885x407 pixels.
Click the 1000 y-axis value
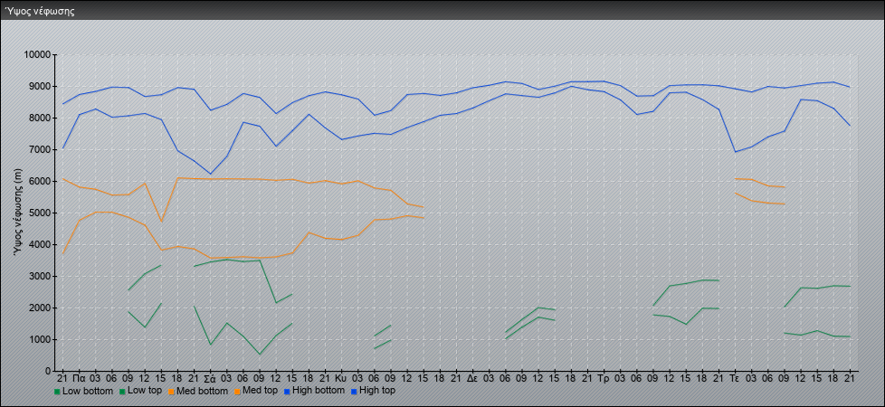39,339
